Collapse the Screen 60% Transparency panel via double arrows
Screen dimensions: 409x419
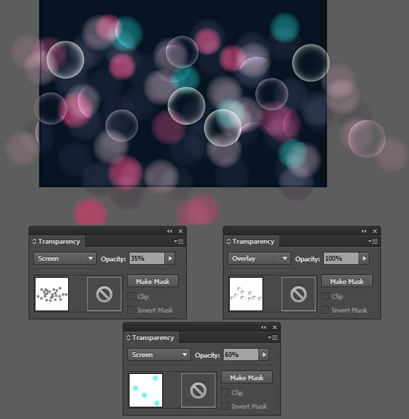(264, 327)
